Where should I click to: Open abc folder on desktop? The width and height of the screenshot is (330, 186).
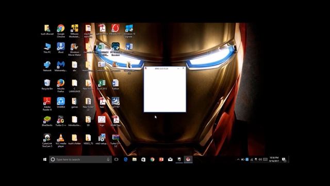(x=74, y=66)
